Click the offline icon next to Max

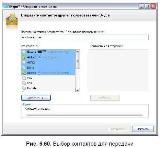[24, 78]
